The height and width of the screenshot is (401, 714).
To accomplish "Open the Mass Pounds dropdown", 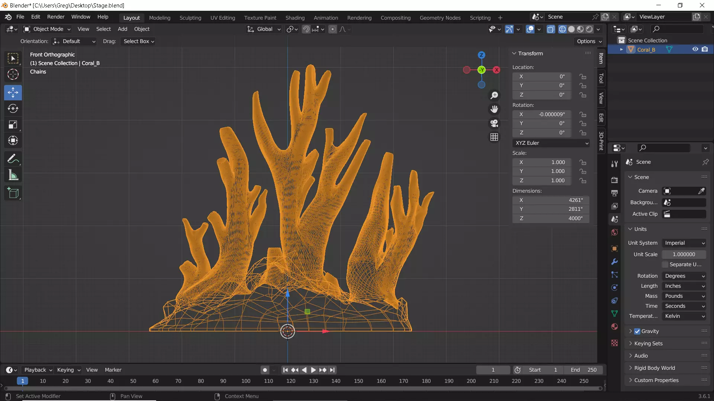I will click(x=684, y=296).
